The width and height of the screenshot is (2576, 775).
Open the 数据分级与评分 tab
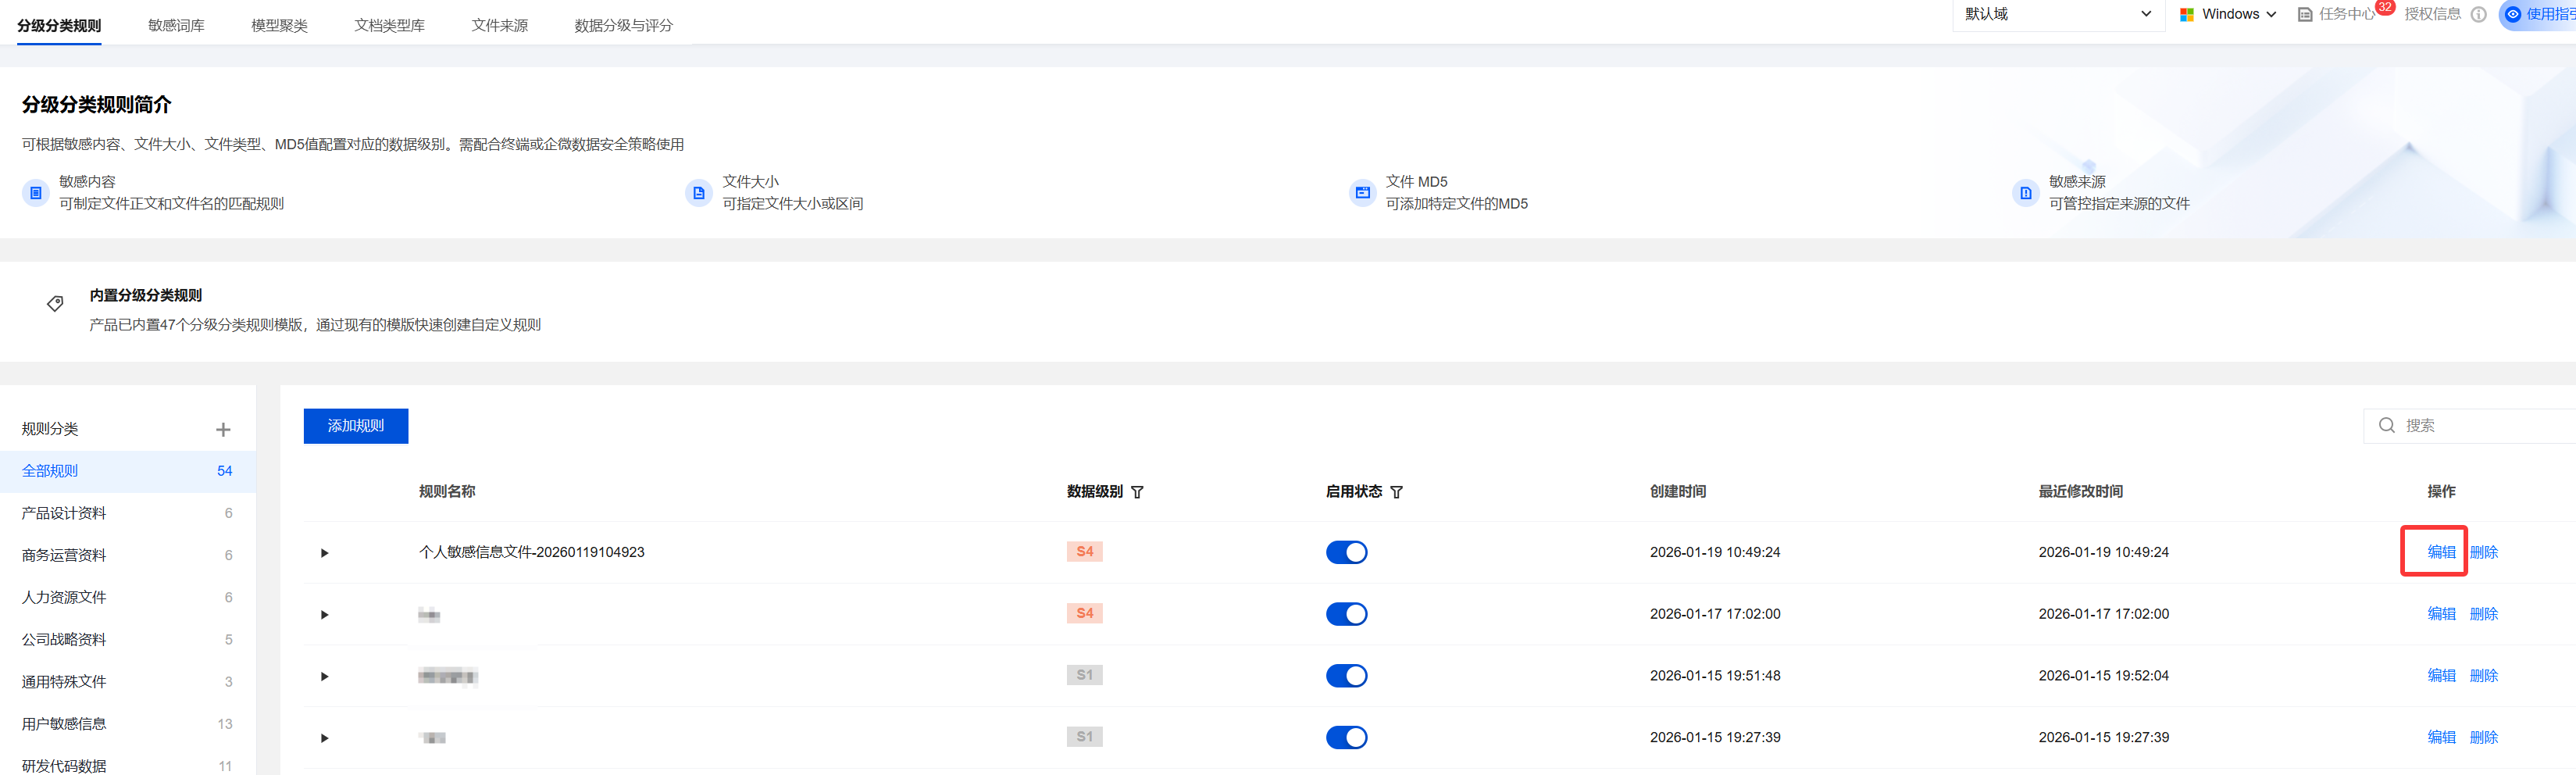[623, 25]
